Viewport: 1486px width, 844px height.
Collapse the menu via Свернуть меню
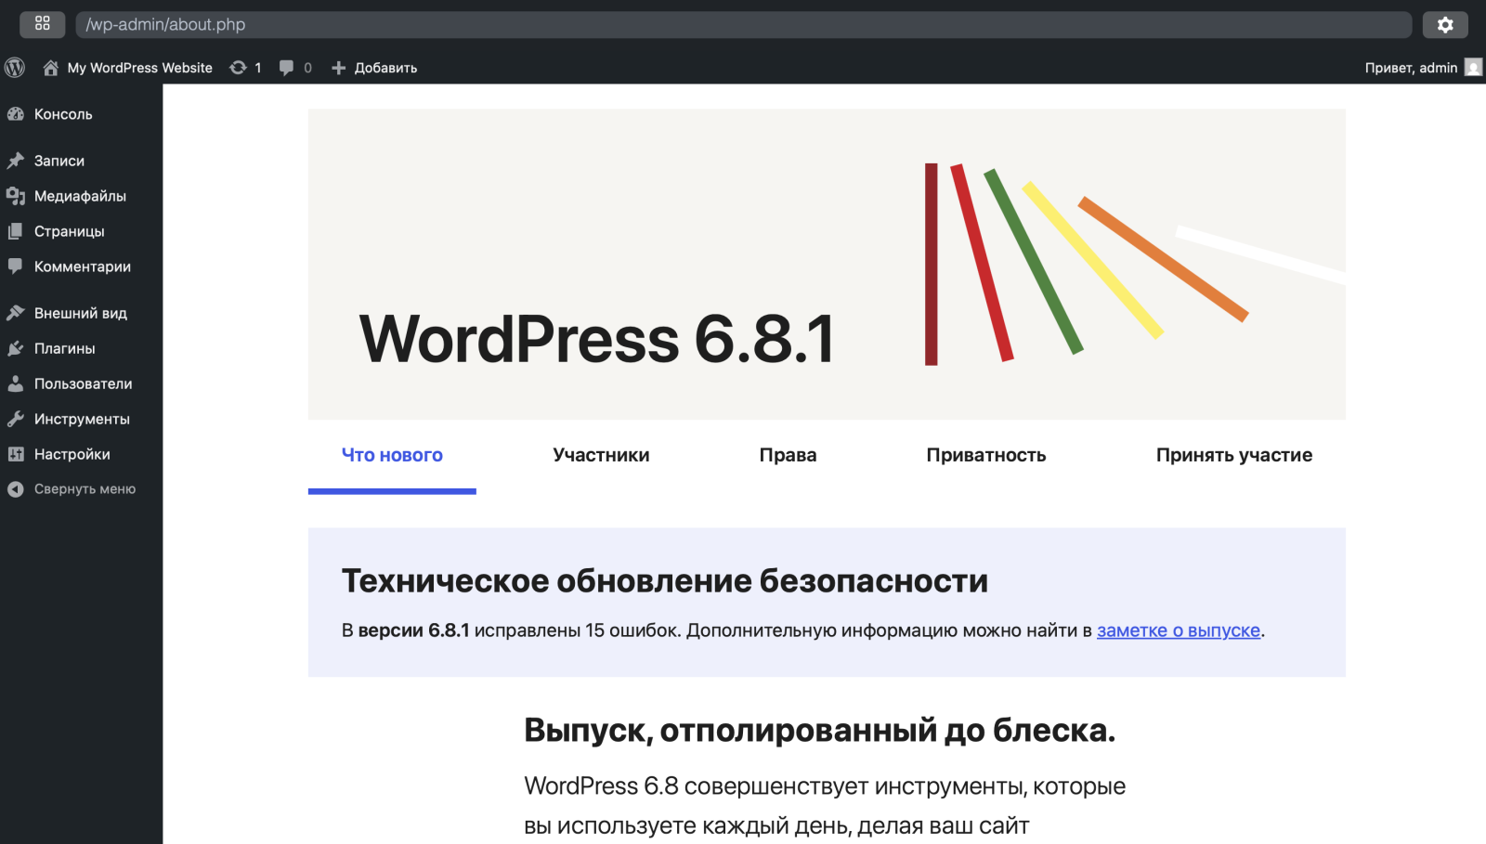pos(84,489)
